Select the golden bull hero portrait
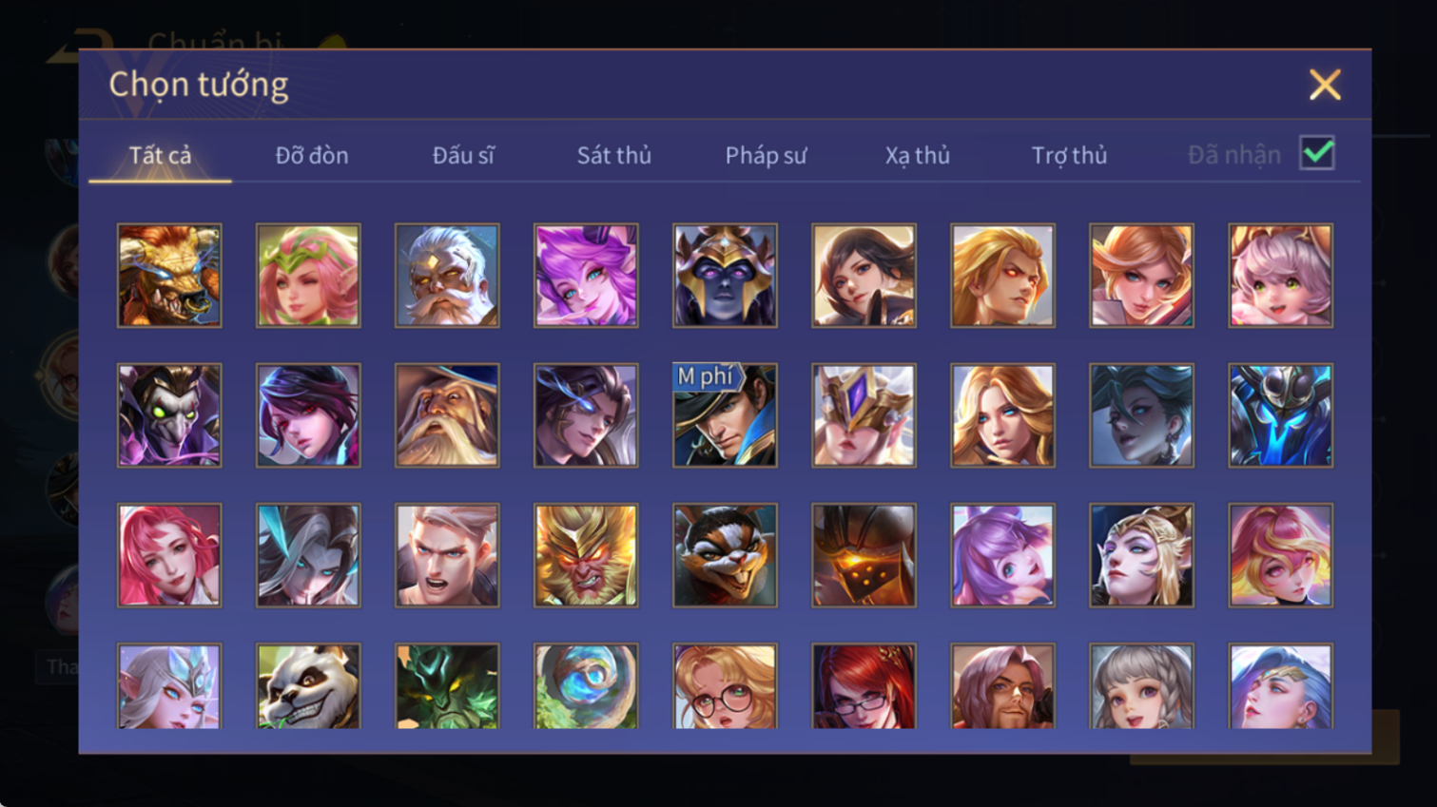 169,276
